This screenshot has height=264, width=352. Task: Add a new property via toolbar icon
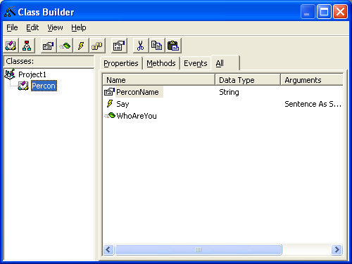coord(49,46)
